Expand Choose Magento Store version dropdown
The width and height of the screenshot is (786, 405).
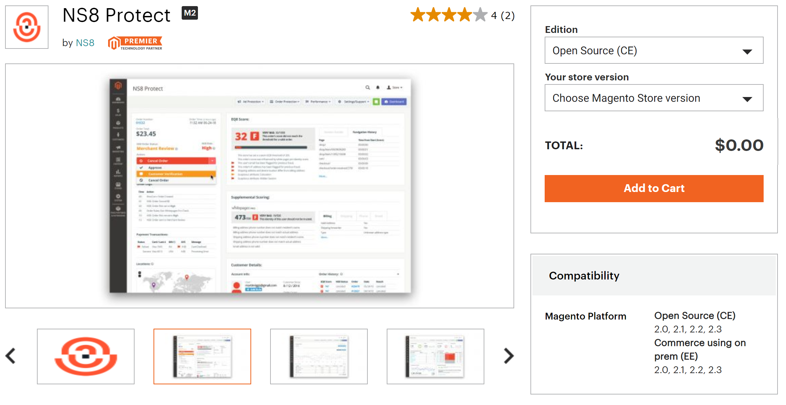(x=653, y=98)
